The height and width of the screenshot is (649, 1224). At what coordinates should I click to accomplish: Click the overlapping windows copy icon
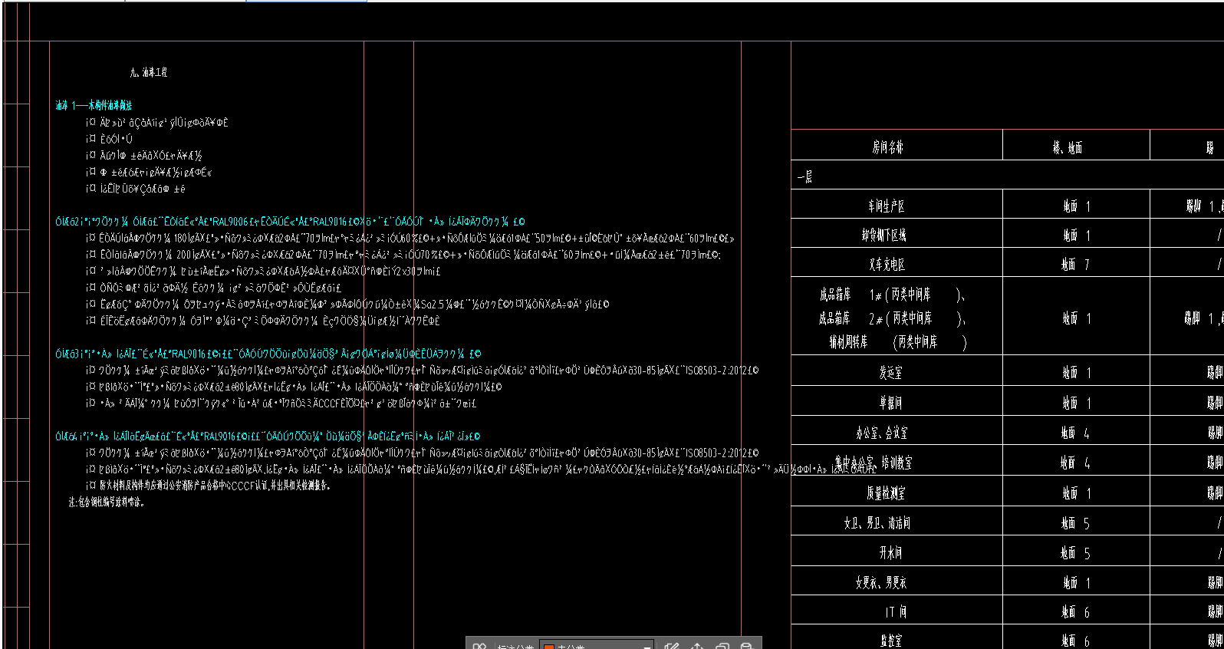(722, 646)
